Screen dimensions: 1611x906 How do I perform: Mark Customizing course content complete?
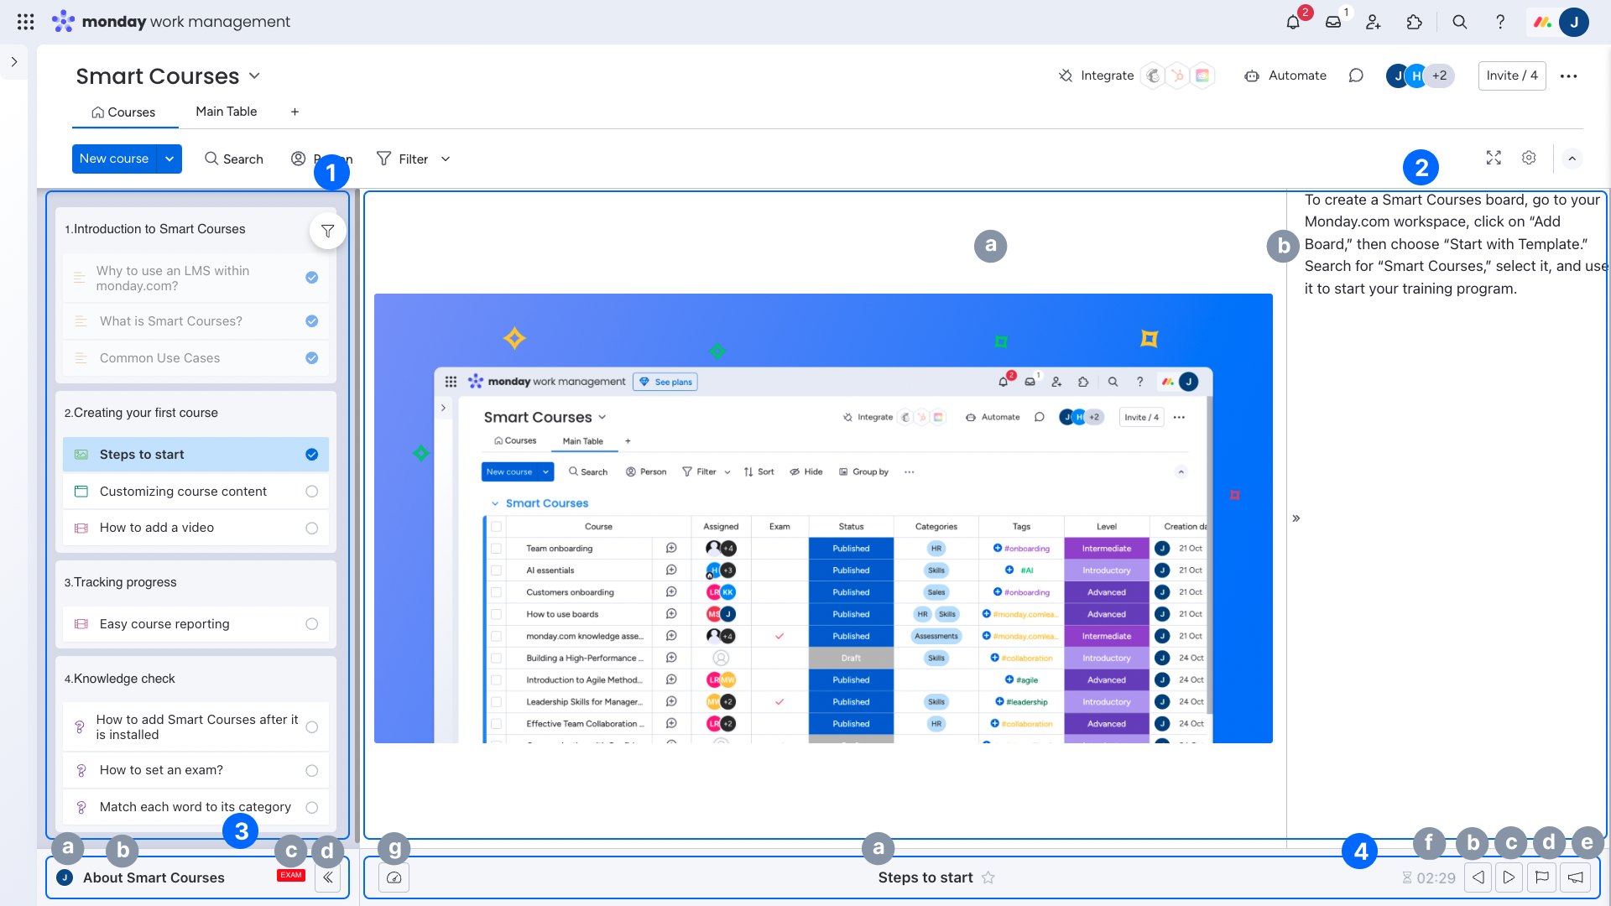[312, 492]
